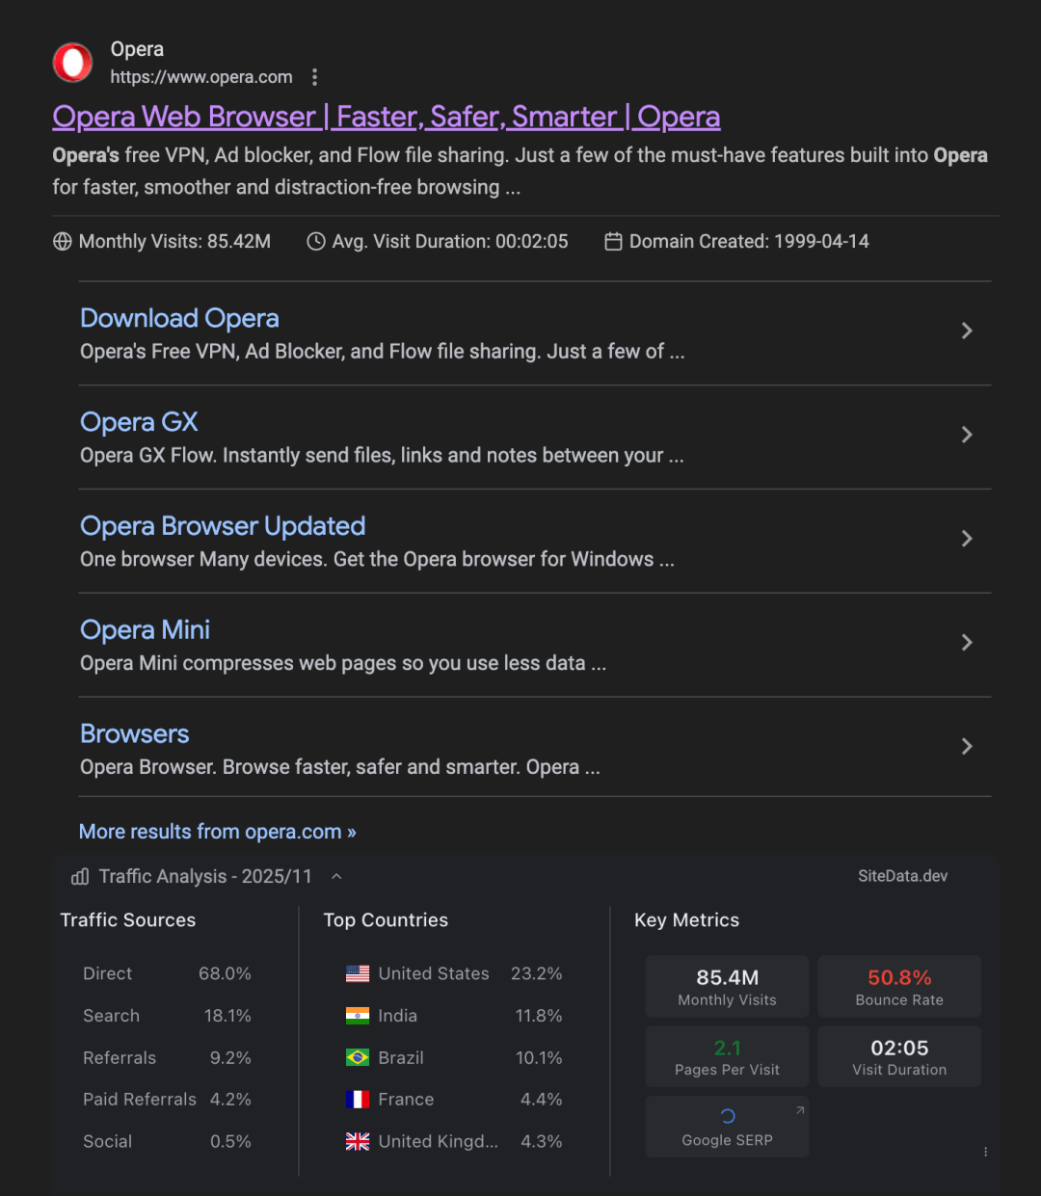Open the Opera Web Browser main result title
Viewport: 1041px width, 1196px height.
tap(387, 117)
